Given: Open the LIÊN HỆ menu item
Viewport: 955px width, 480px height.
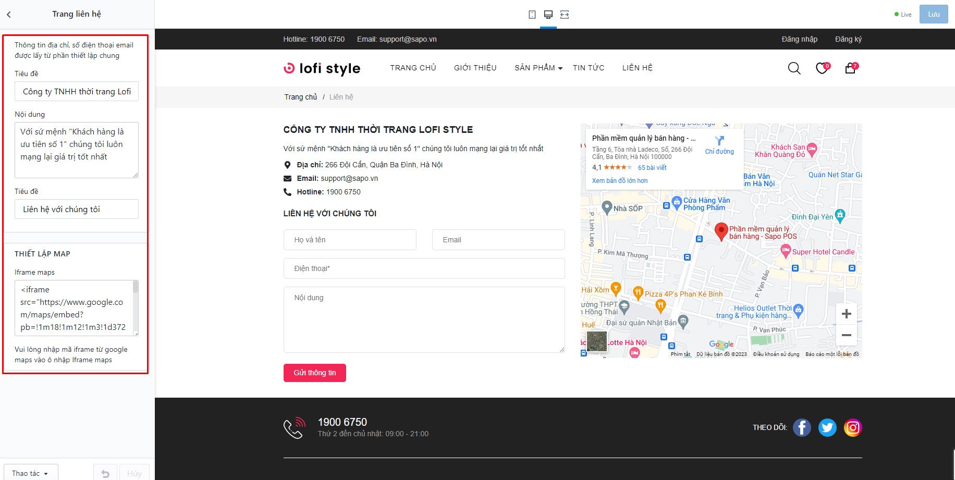Looking at the screenshot, I should point(637,68).
